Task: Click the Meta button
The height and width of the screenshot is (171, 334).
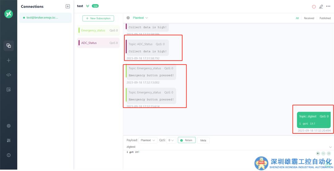Action: pyautogui.click(x=203, y=140)
